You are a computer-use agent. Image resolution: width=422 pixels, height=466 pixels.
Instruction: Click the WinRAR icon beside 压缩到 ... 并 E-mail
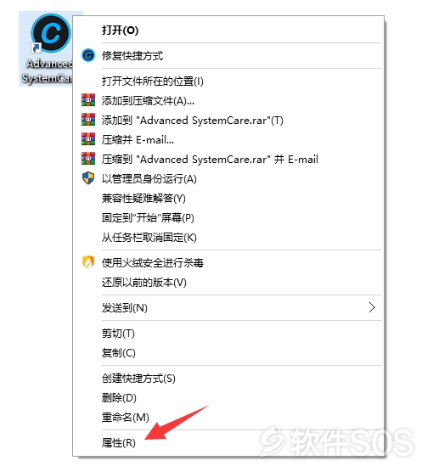click(x=88, y=159)
